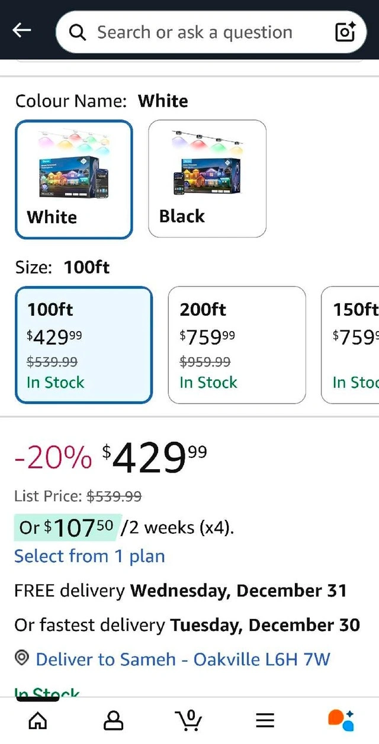
Task: Tap 'Deliver to Sameh - Oakville' link
Action: [183, 659]
